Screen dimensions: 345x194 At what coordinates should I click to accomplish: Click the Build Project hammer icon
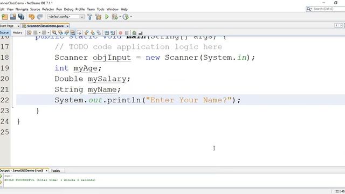coord(89,17)
